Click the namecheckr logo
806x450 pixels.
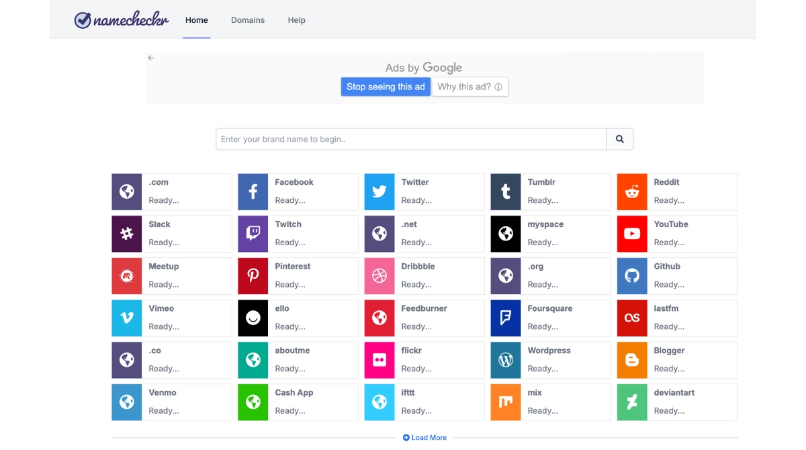[x=122, y=20]
